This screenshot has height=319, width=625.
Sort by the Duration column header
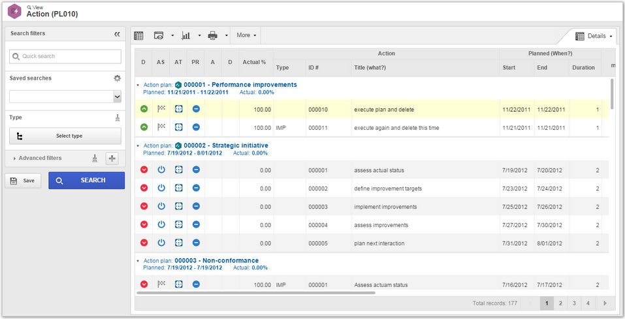coord(585,68)
